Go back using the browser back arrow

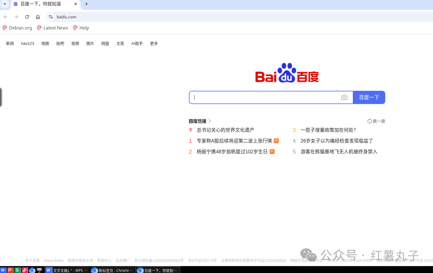6,17
